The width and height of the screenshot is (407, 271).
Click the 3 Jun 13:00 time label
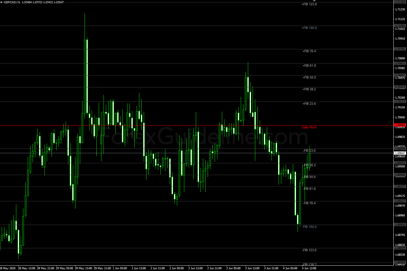pyautogui.click(x=252, y=268)
